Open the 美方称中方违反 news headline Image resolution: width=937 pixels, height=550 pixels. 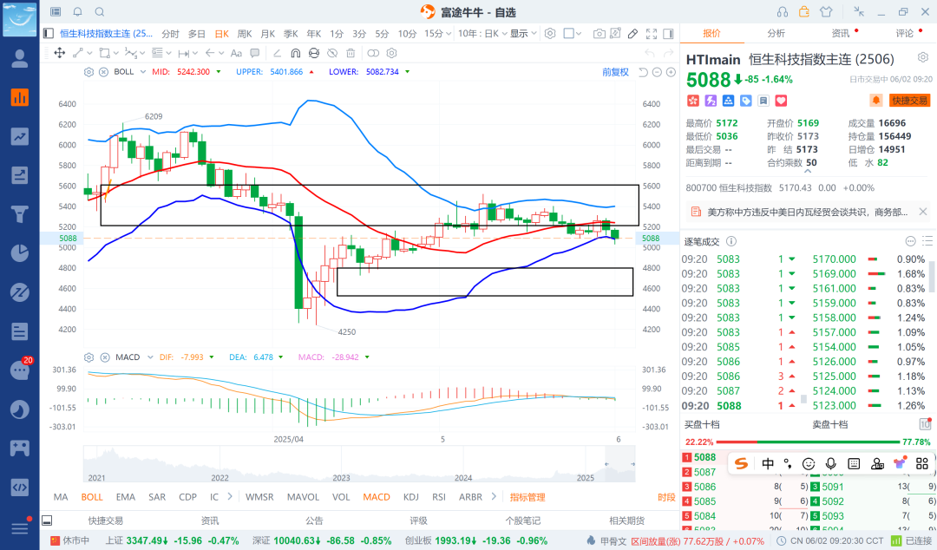[x=808, y=213]
